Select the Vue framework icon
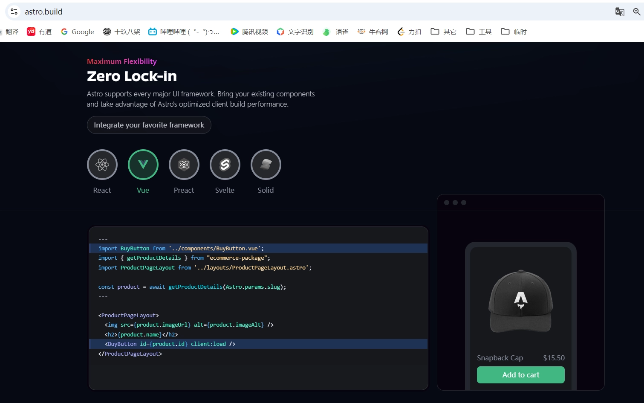The width and height of the screenshot is (644, 403). click(143, 165)
